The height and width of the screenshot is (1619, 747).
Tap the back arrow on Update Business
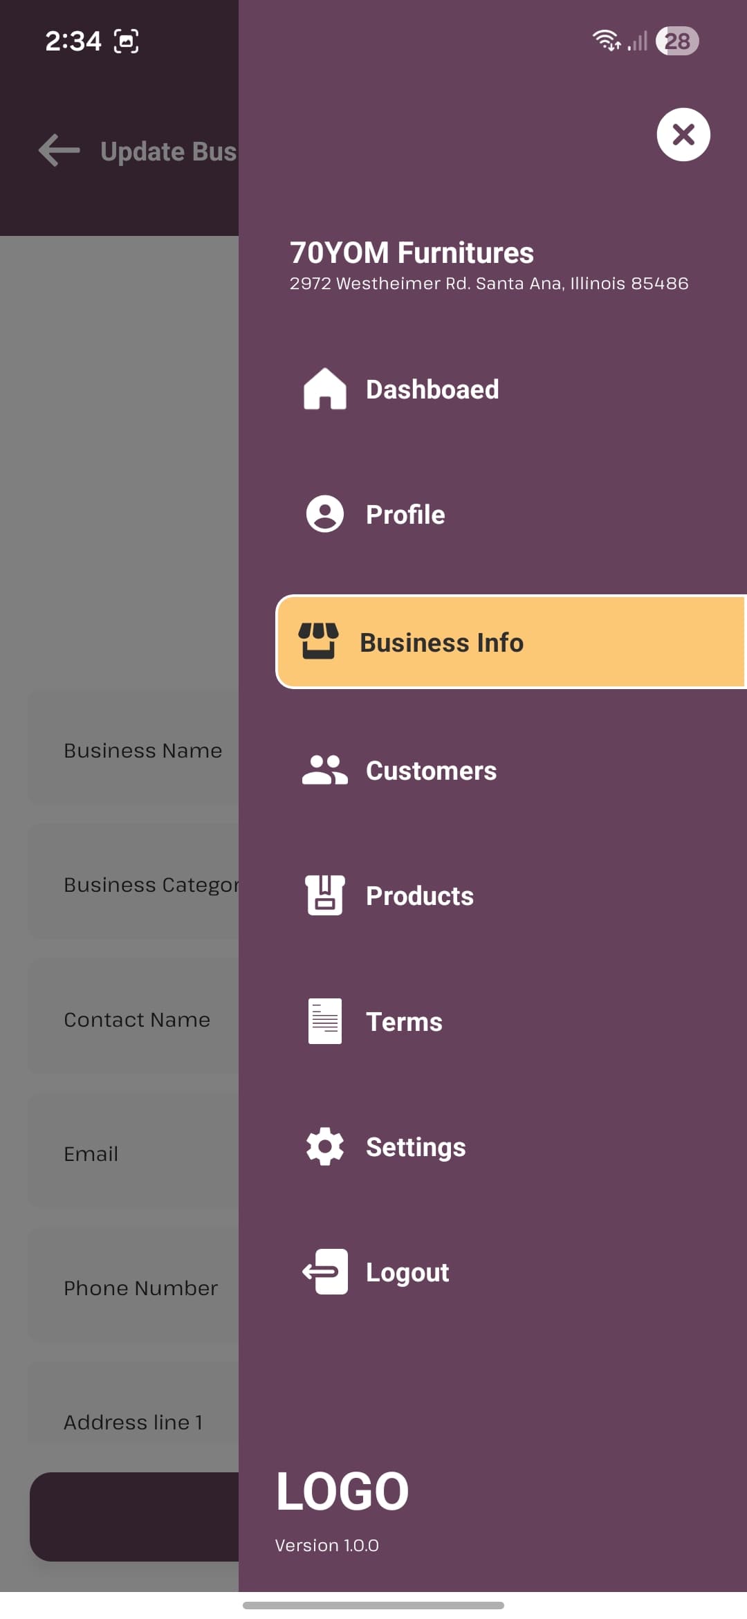pyautogui.click(x=57, y=150)
